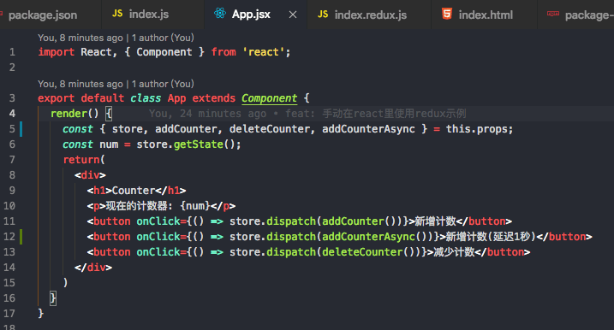
Task: Click line number 17 in the gutter
Action: pos(9,314)
